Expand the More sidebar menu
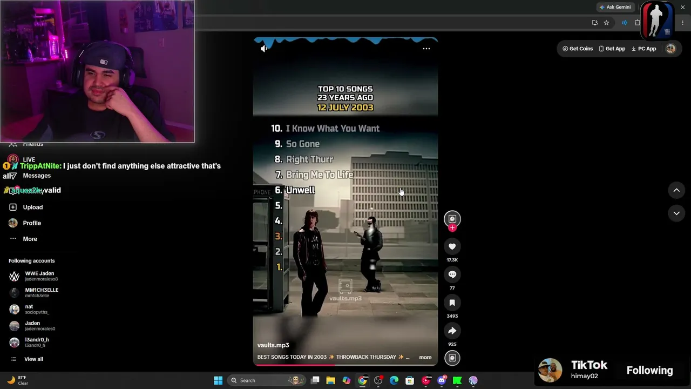This screenshot has width=691, height=389. 23,239
